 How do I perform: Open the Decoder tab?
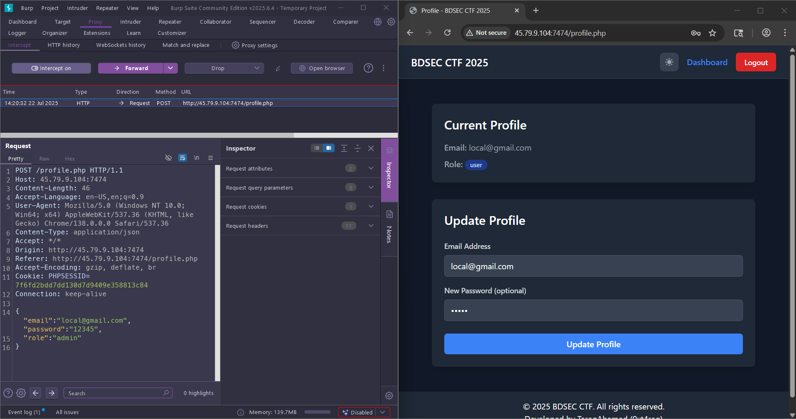304,22
